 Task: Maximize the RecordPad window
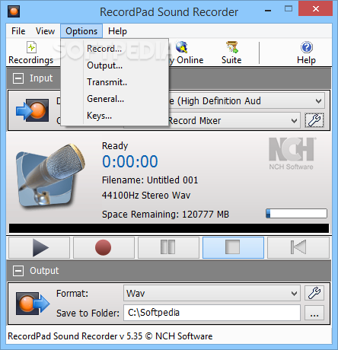pos(289,9)
